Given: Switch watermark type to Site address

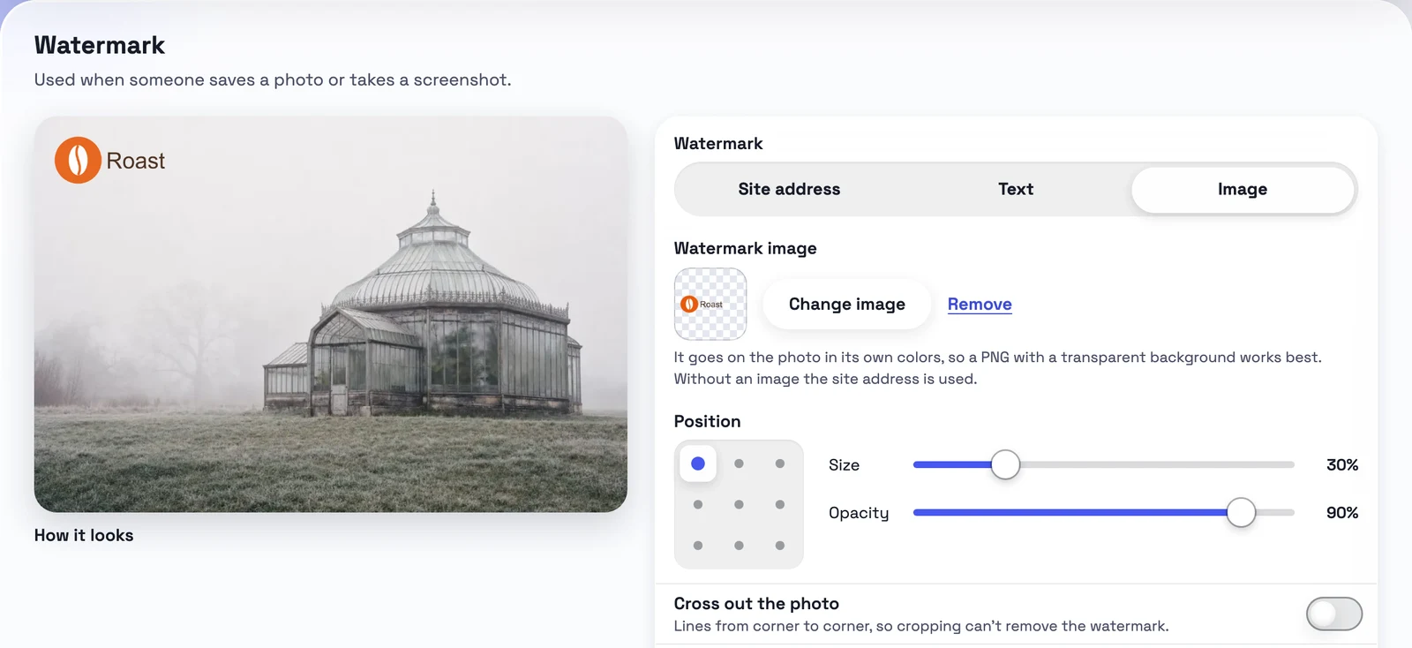Looking at the screenshot, I should (x=789, y=189).
